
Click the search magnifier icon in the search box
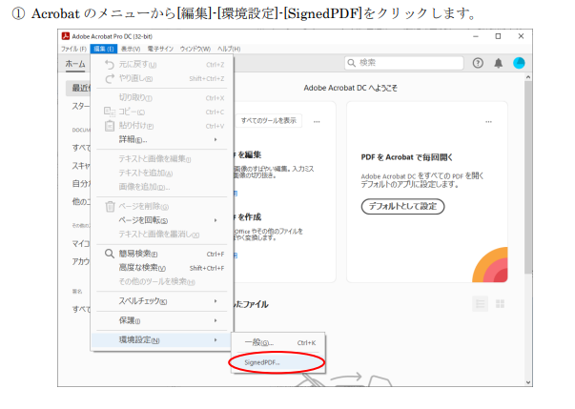coord(351,63)
